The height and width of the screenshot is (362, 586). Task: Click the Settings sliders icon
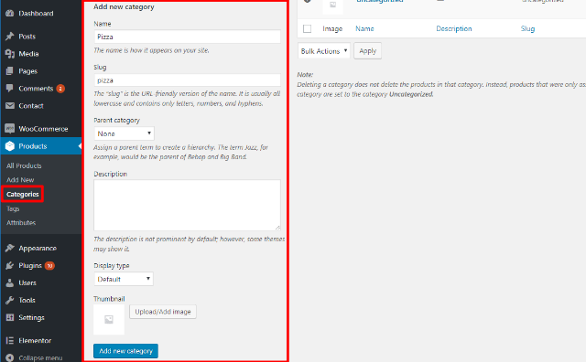(10, 317)
